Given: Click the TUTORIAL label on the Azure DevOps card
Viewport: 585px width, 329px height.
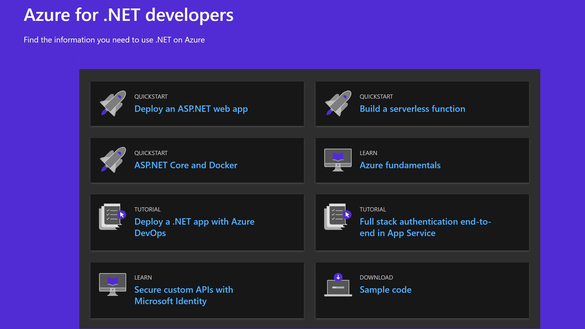Looking at the screenshot, I should [147, 209].
